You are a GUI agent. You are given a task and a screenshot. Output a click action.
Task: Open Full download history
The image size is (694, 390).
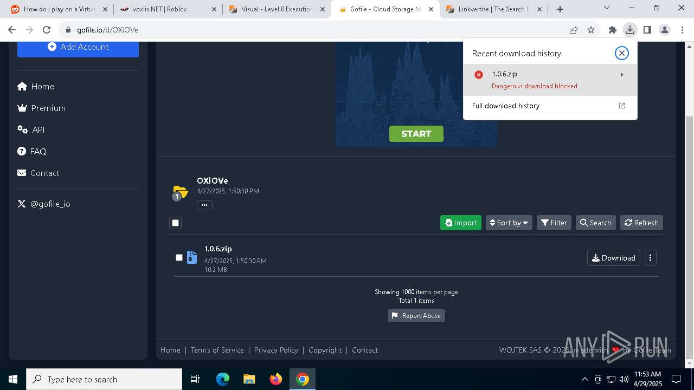click(x=505, y=106)
